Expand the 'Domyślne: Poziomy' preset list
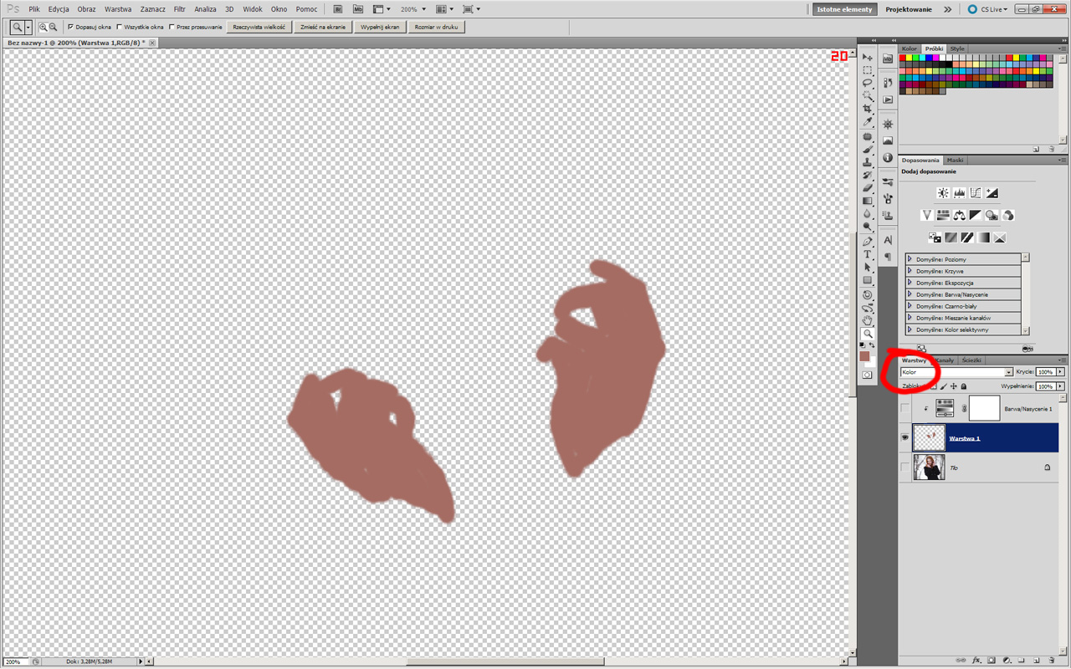 click(910, 259)
